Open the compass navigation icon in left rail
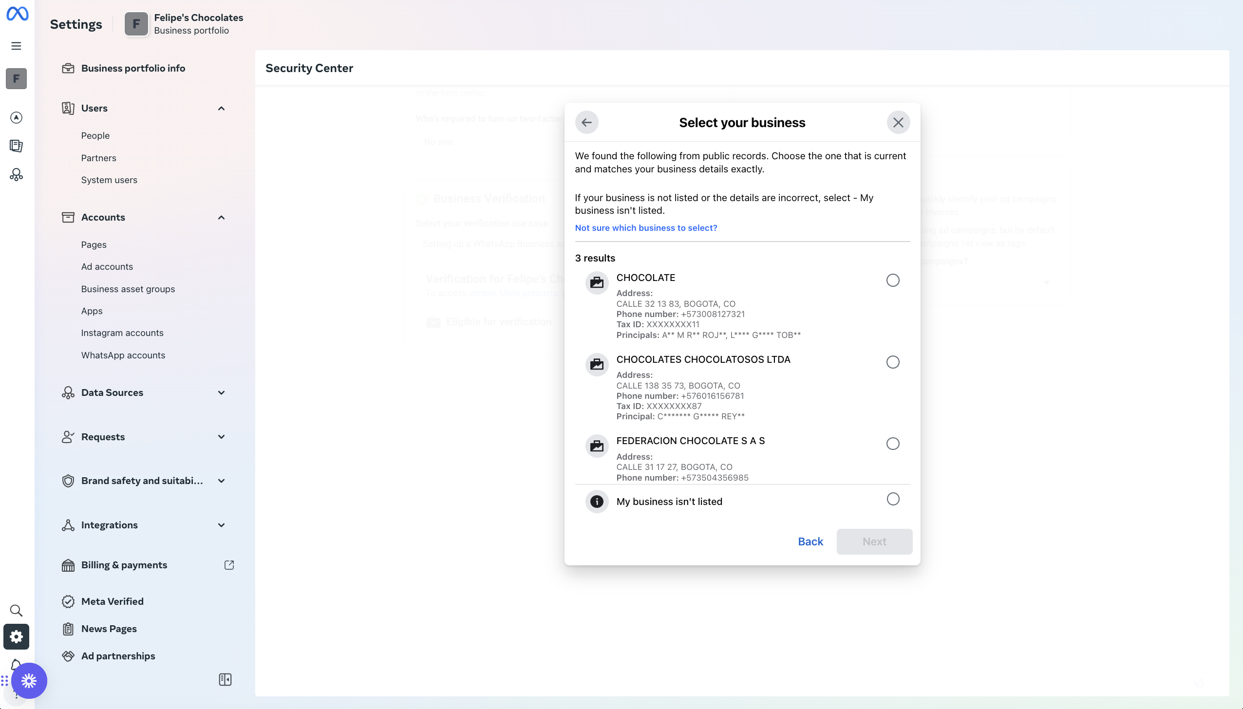This screenshot has height=709, width=1243. pyautogui.click(x=16, y=117)
